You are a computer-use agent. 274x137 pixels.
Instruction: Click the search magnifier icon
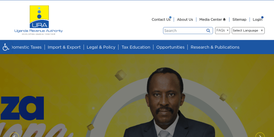[x=208, y=30]
